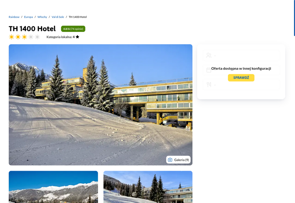
Task: Click the greyed fifth sun rating icon
Action: point(38,37)
